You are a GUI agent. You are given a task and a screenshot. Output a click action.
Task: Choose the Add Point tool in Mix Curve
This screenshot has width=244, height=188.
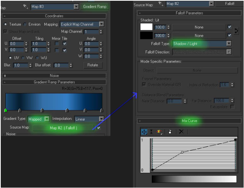[x=159, y=132]
